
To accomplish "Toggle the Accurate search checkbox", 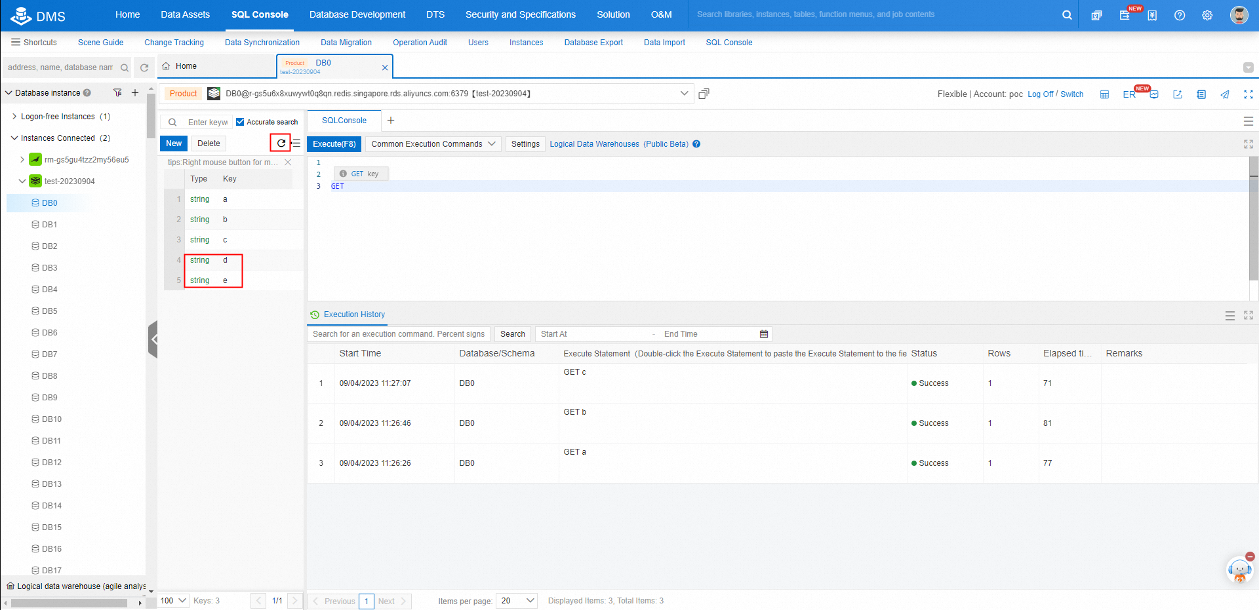I will [x=240, y=122].
